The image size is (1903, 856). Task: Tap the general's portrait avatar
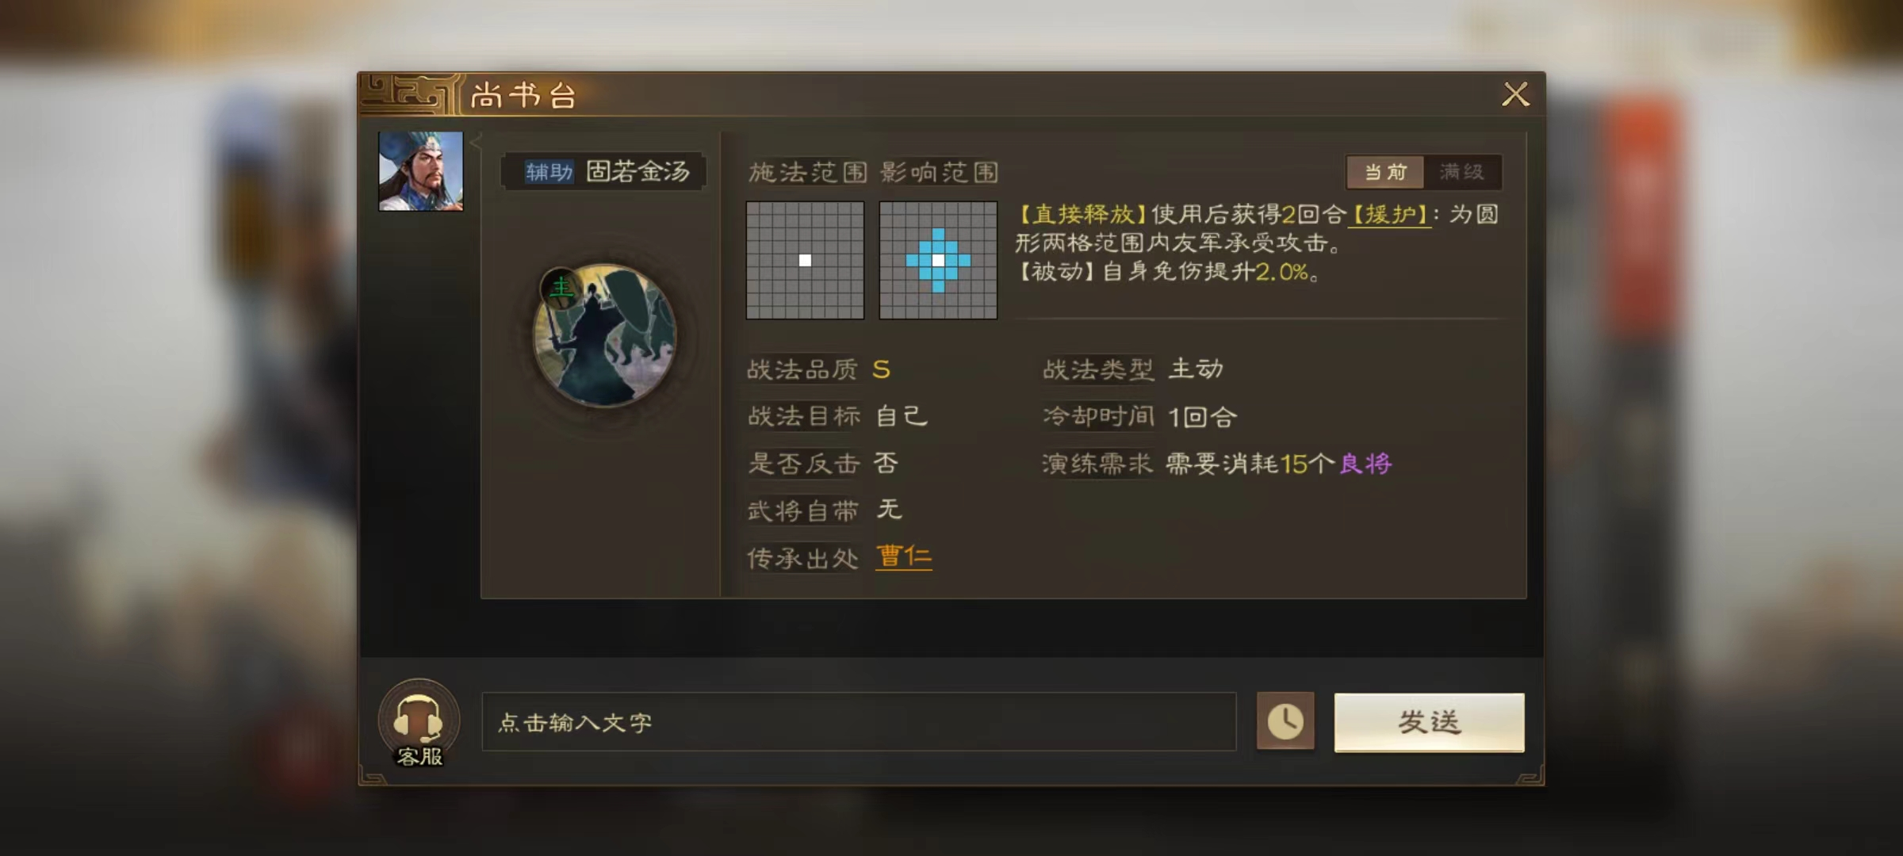[x=421, y=171]
